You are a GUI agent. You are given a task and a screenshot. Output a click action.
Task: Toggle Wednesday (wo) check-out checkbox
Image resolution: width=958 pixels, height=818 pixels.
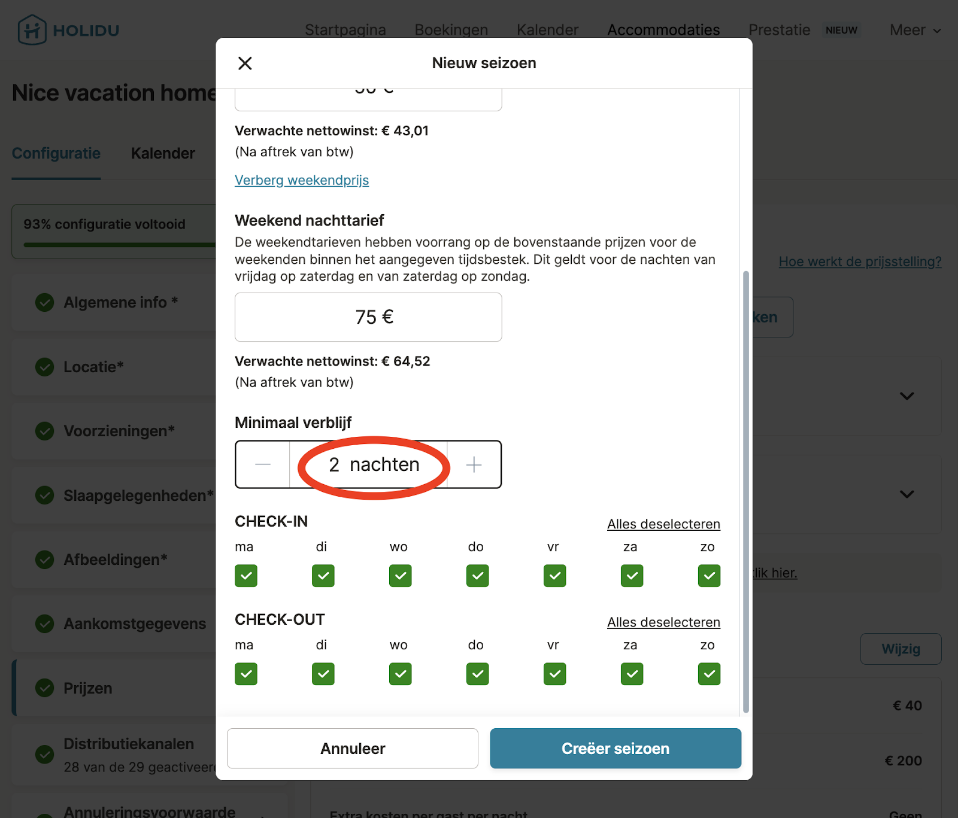401,674
